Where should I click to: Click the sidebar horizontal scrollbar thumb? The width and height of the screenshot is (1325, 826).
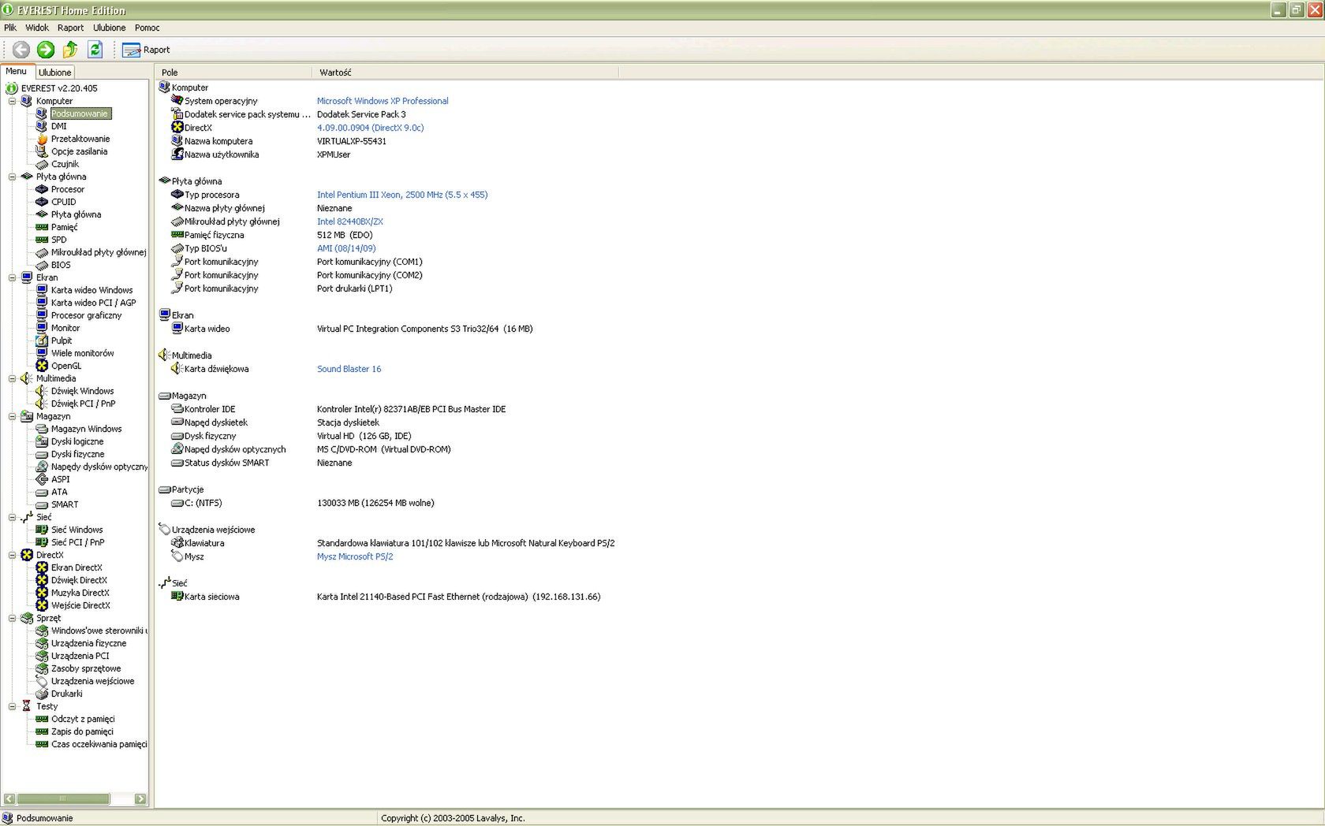tap(63, 798)
